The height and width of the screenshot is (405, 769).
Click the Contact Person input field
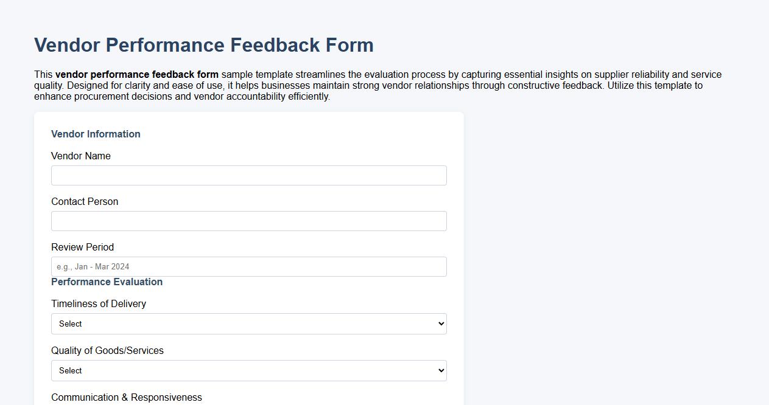pos(248,221)
